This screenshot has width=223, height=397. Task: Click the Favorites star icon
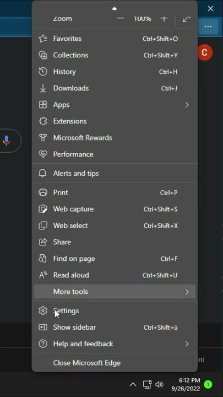tap(43, 39)
